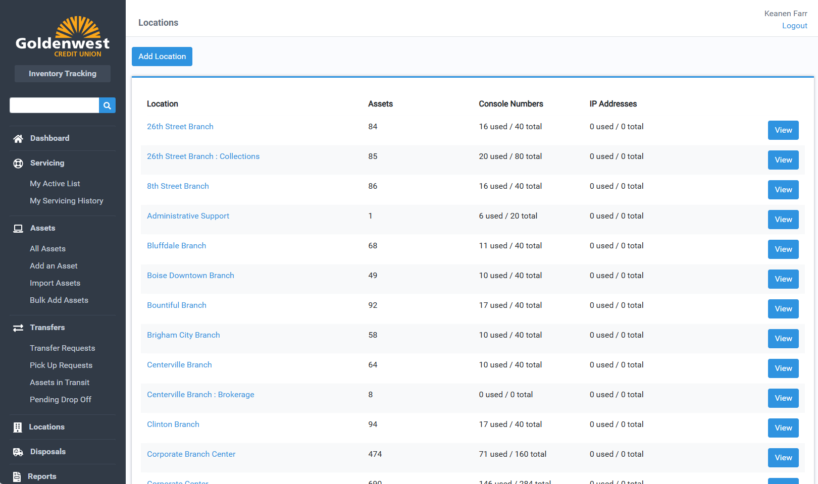The height and width of the screenshot is (484, 818).
Task: Click the Dashboard home icon
Action: [x=18, y=139]
